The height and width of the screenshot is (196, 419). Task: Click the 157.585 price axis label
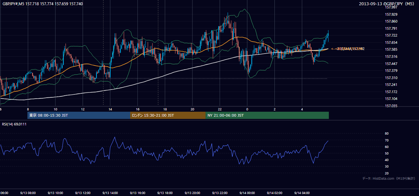pyautogui.click(x=391, y=50)
